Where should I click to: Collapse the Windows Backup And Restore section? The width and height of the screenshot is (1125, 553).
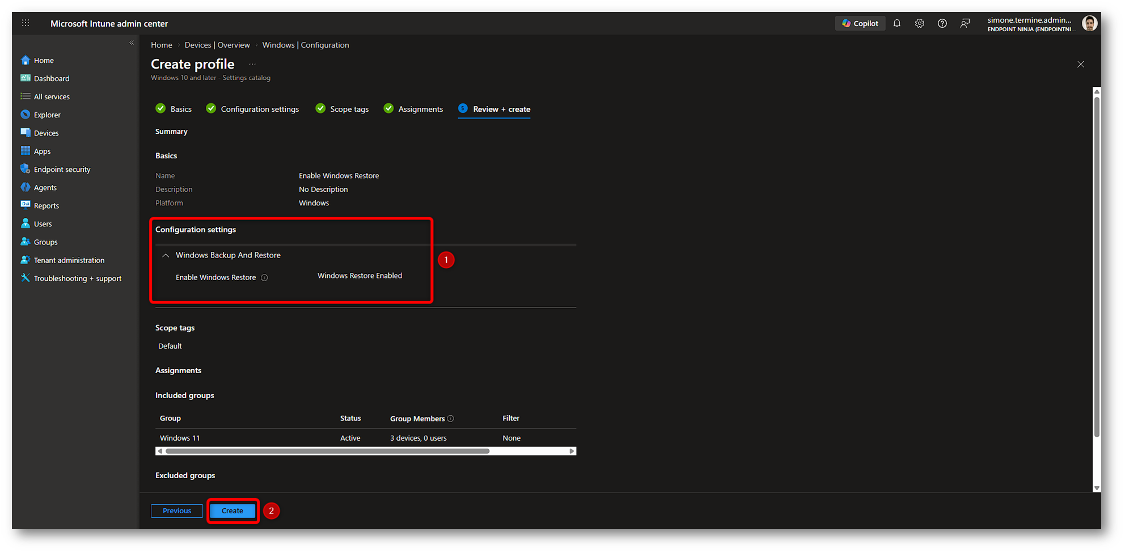coord(166,255)
